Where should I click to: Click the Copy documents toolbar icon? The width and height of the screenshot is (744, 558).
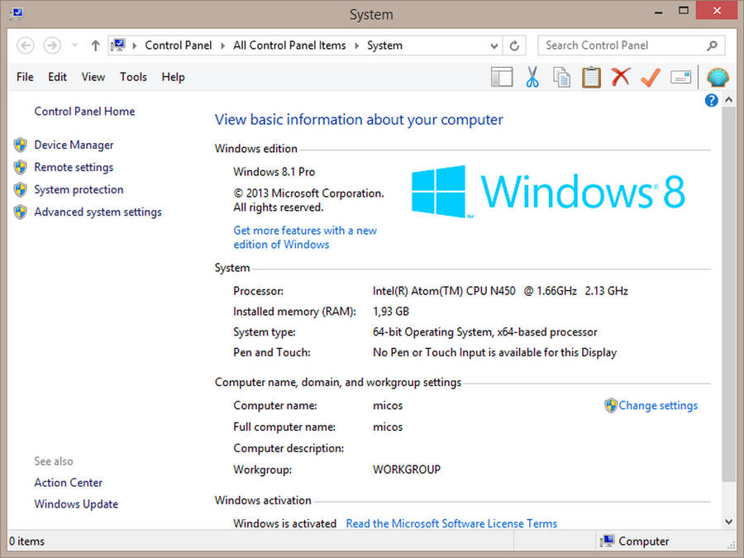561,77
